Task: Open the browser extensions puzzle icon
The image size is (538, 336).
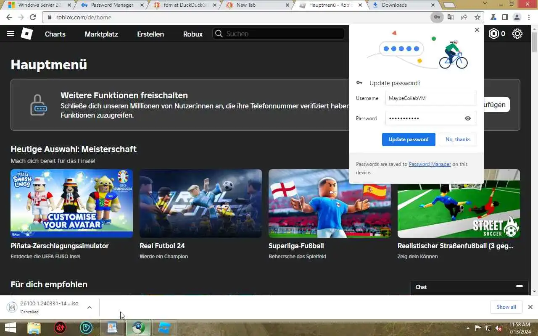Action: (493, 17)
